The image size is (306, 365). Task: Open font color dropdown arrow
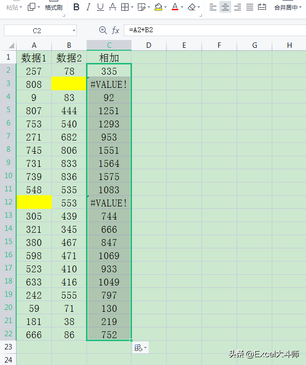tap(182, 7)
